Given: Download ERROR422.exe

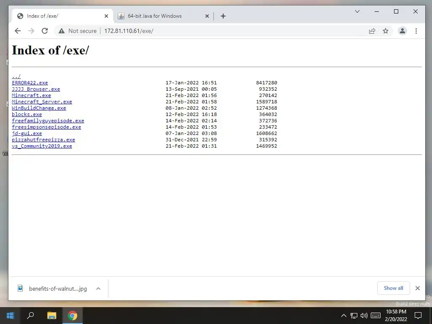Looking at the screenshot, I should (30, 83).
